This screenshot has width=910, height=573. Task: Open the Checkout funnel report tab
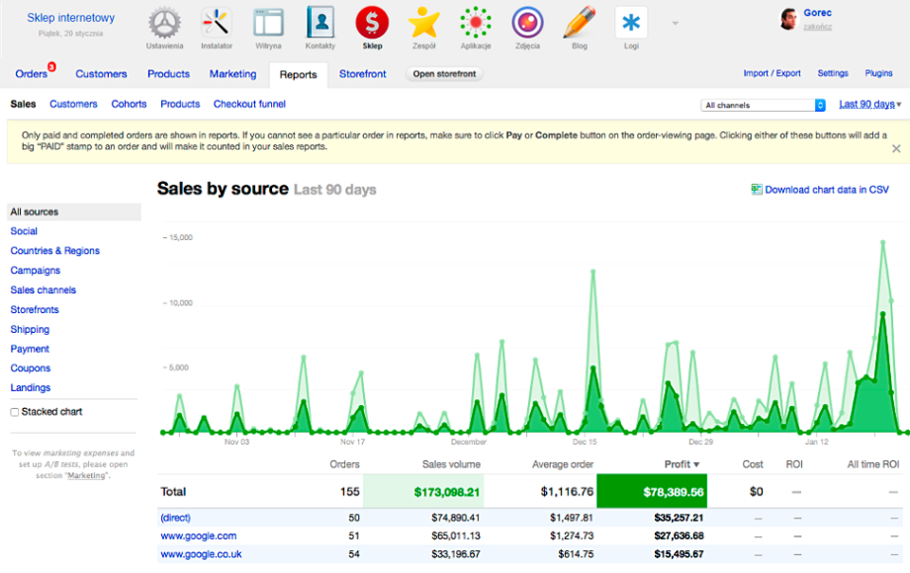(x=247, y=104)
